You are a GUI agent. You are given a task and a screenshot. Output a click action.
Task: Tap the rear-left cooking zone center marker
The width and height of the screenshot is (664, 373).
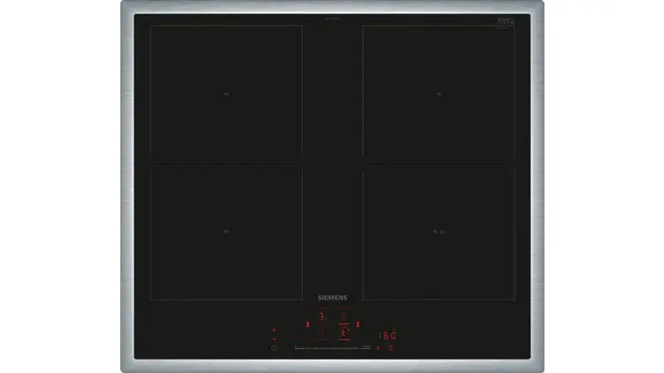pos(226,94)
